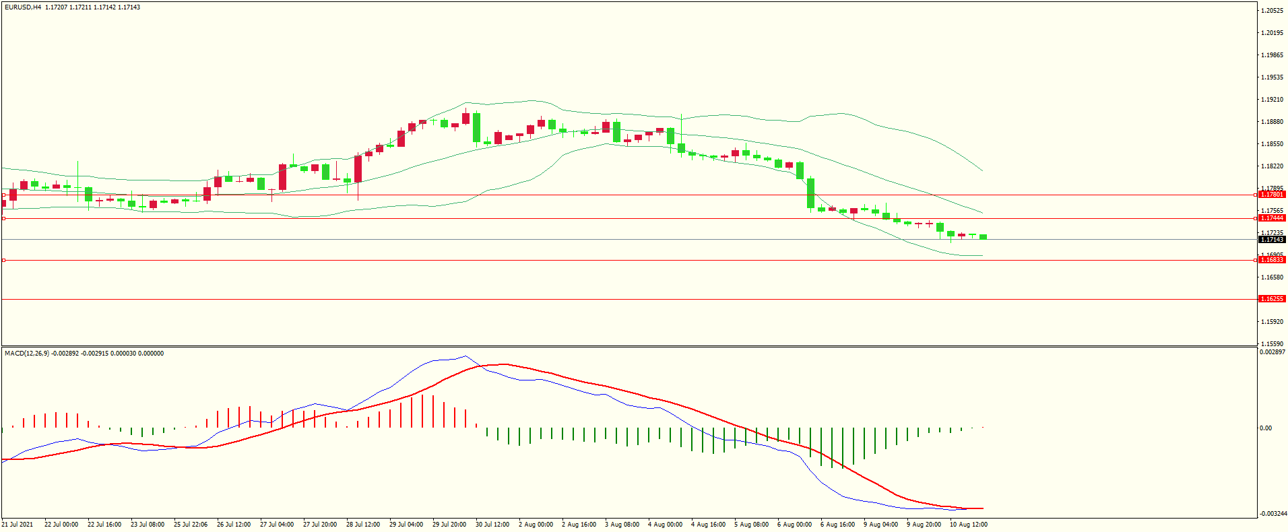Select the red 1.16255 price label
1288x532 pixels.
[x=1272, y=299]
